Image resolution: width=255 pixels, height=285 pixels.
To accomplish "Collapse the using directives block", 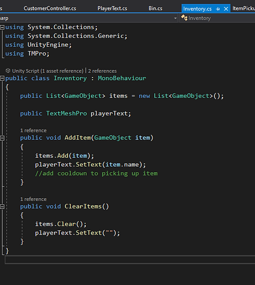I will point(2,28).
